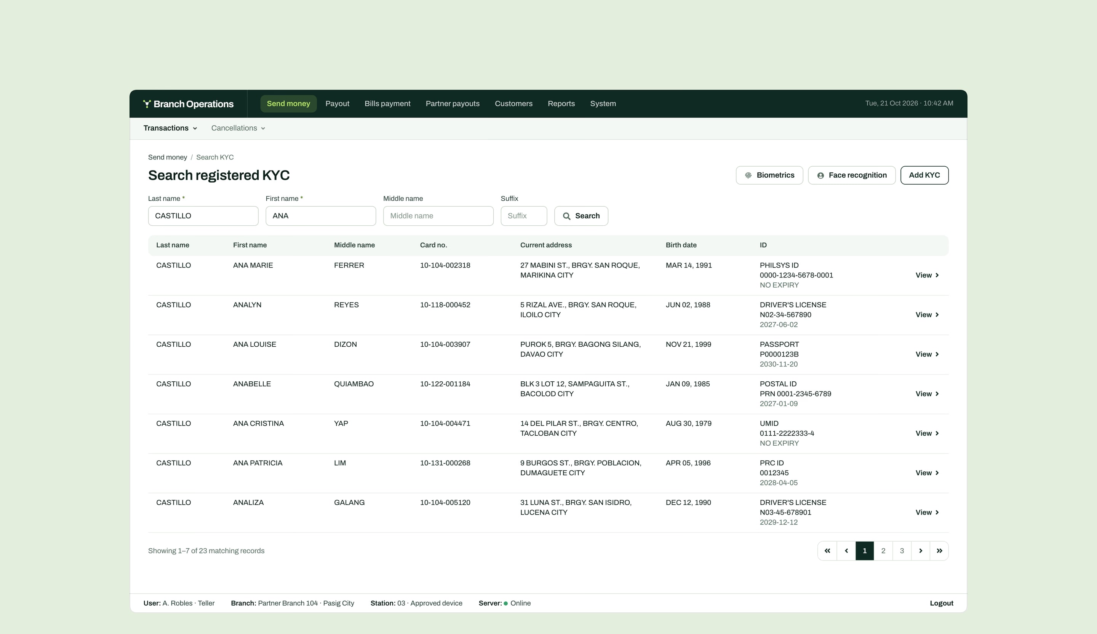View record for ANA LOUISE Castillo

point(927,354)
